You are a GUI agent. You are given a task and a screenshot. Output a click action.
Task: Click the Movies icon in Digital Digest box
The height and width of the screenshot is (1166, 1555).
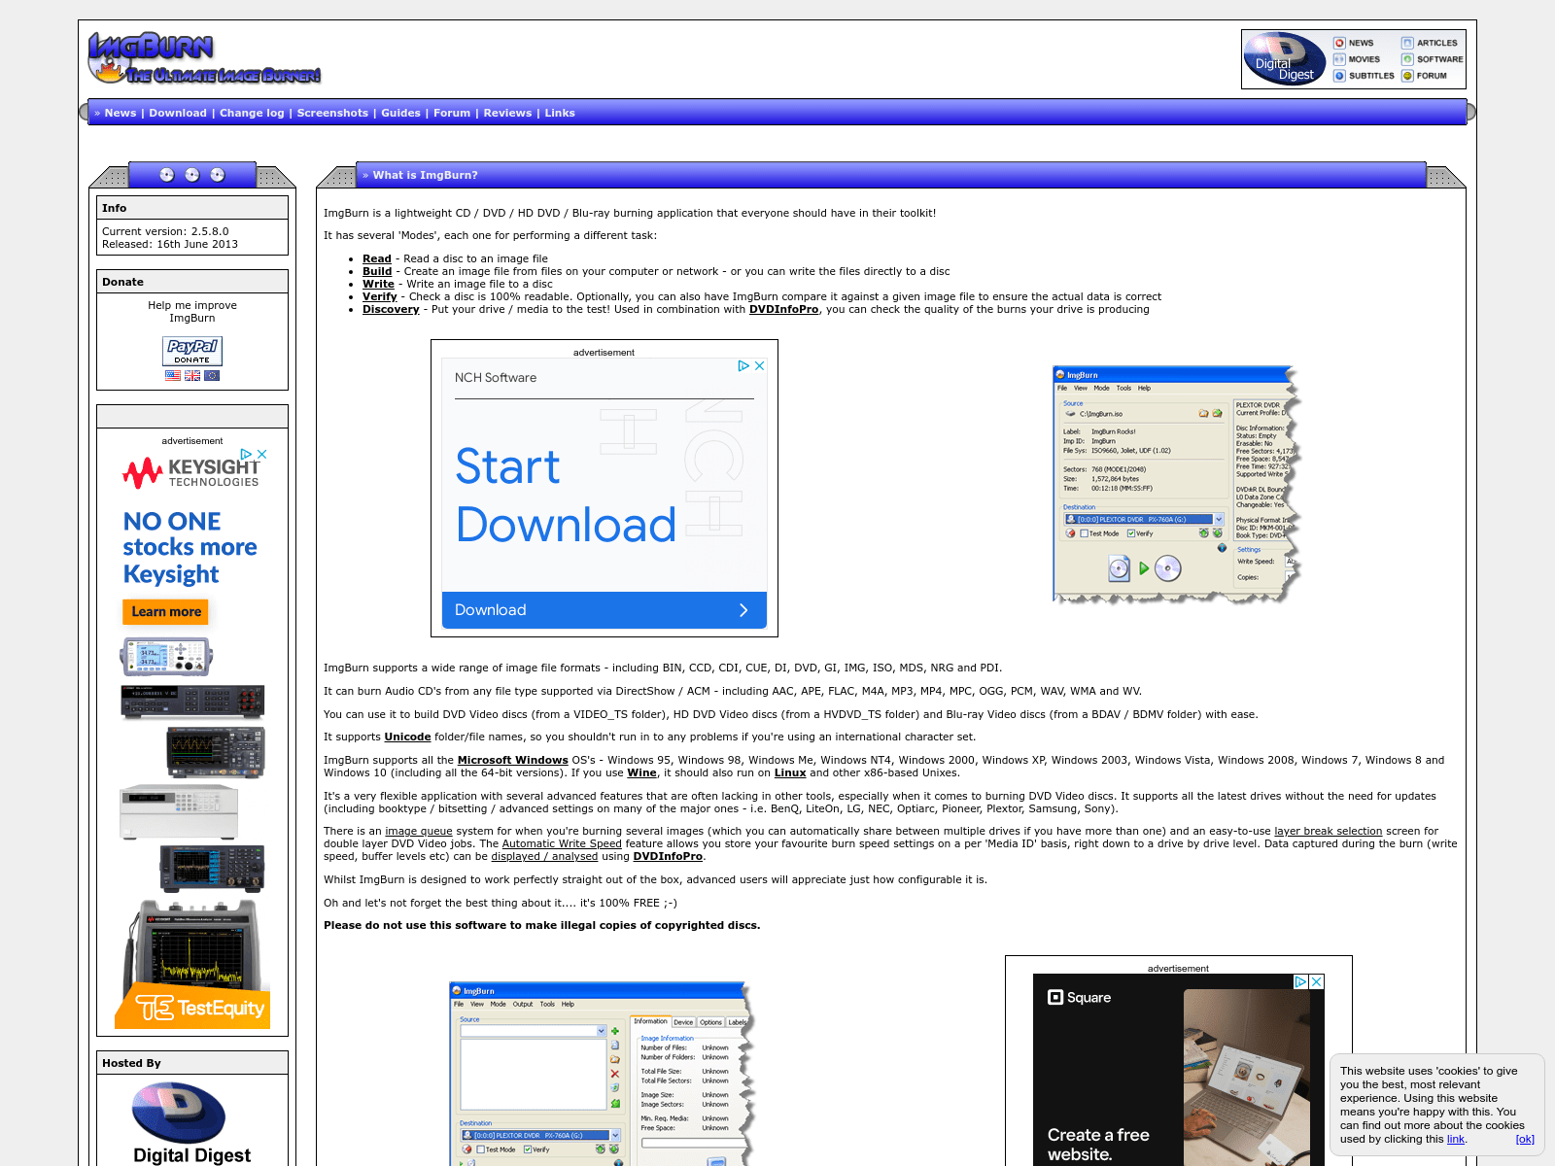pyautogui.click(x=1339, y=59)
